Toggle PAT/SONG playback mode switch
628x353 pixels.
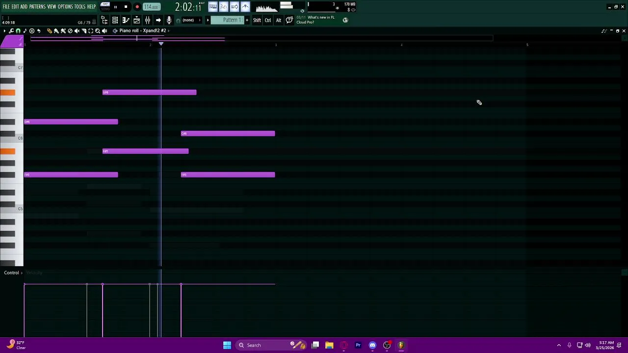click(105, 6)
